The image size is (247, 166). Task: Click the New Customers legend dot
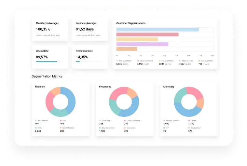pyautogui.click(x=117, y=61)
